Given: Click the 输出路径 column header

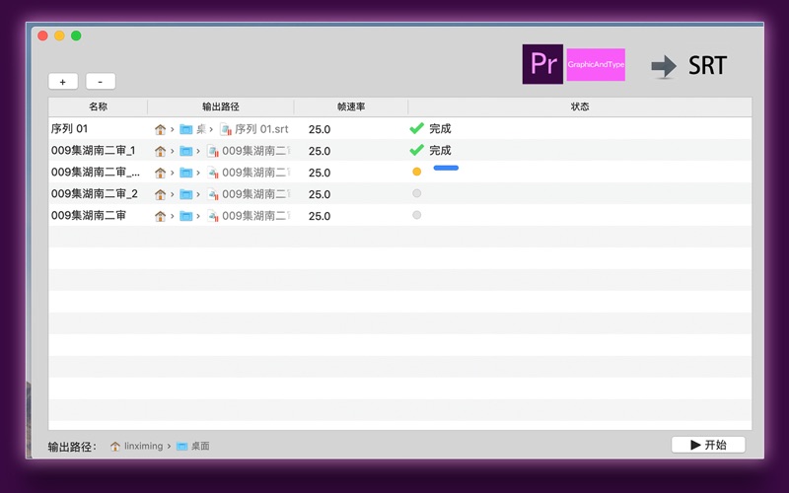Looking at the screenshot, I should coord(221,106).
